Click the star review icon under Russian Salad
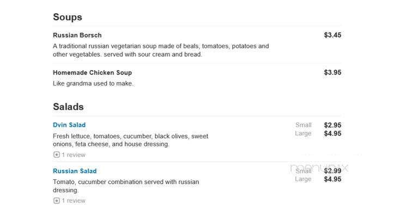The height and width of the screenshot is (213, 417). (x=56, y=200)
